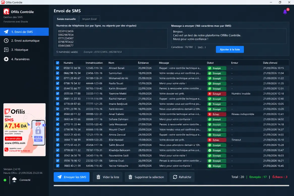Click in the phone numbers text area
Viewport: 294px width, 196px height.
[112, 38]
